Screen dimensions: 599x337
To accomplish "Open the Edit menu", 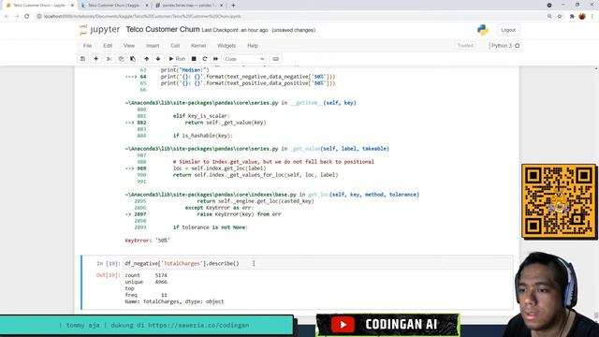I will 108,46.
